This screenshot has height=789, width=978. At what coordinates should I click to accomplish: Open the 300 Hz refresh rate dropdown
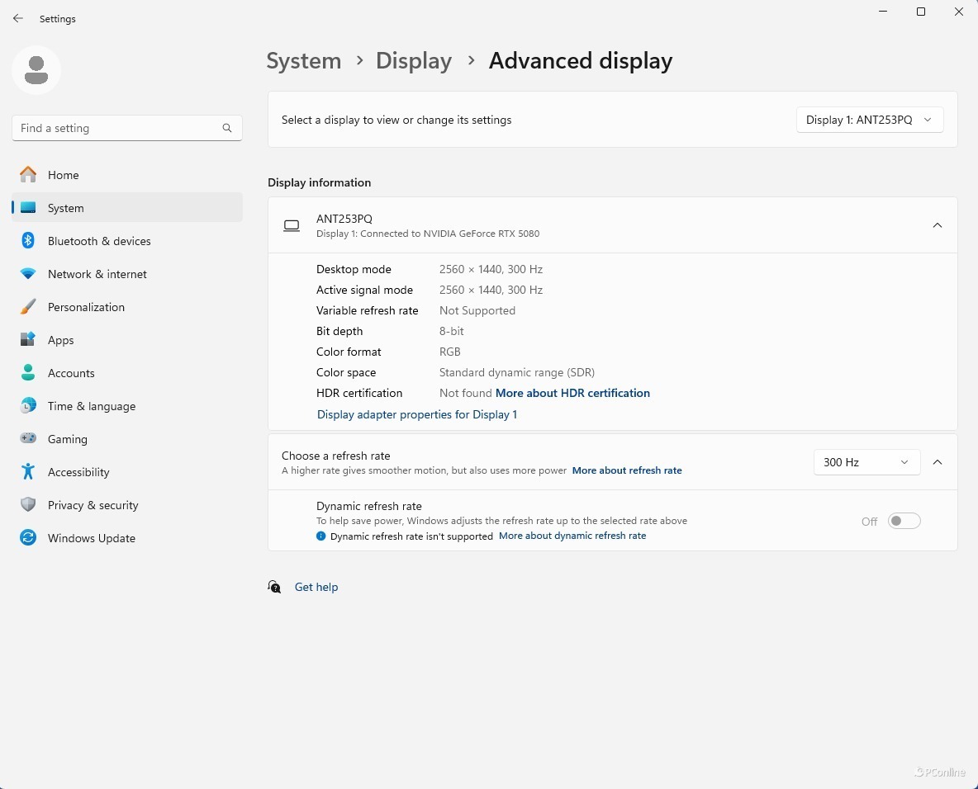tap(866, 462)
